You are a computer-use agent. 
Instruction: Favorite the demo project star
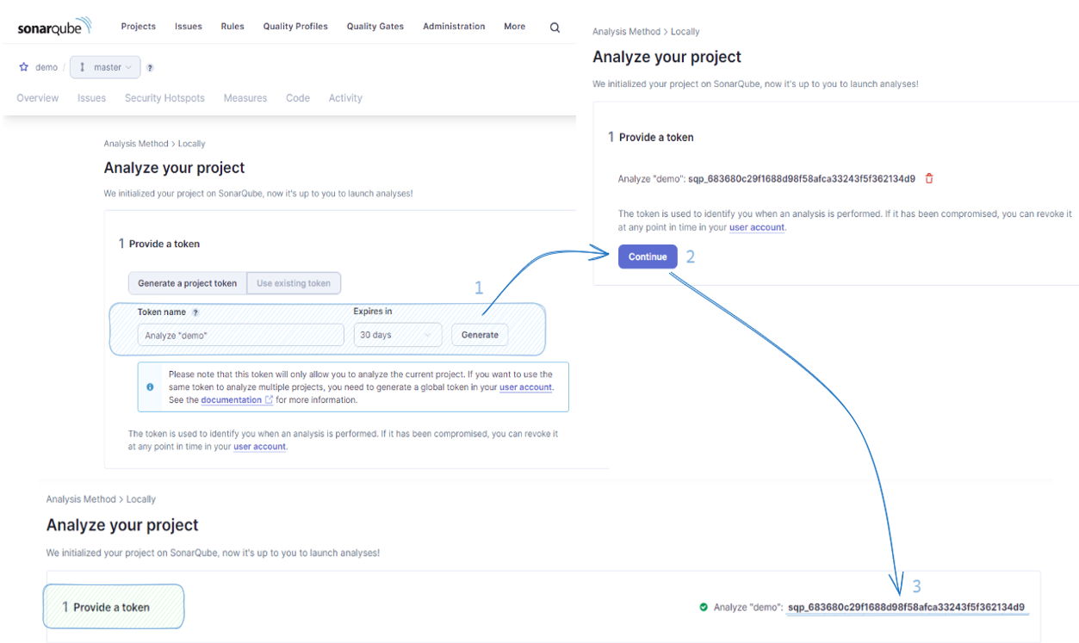click(x=24, y=67)
